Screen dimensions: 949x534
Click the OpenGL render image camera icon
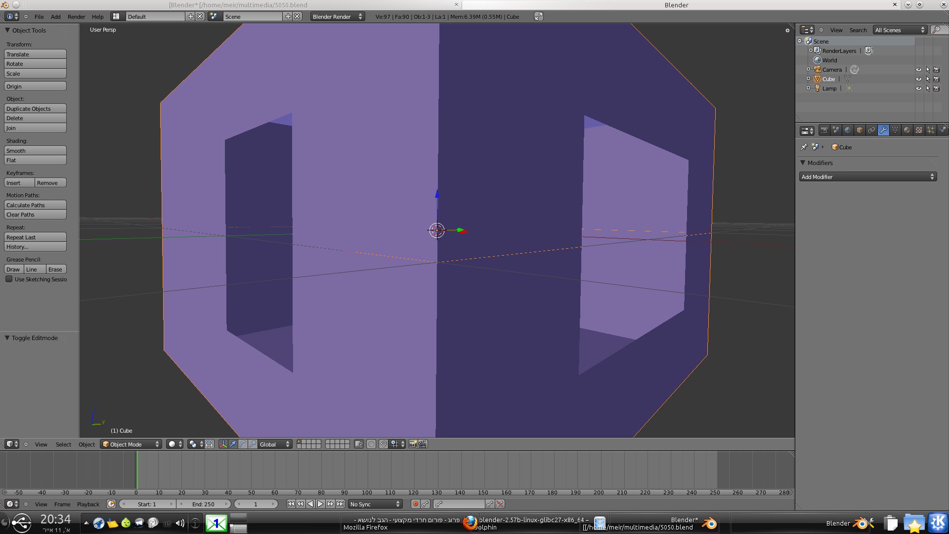[413, 445]
